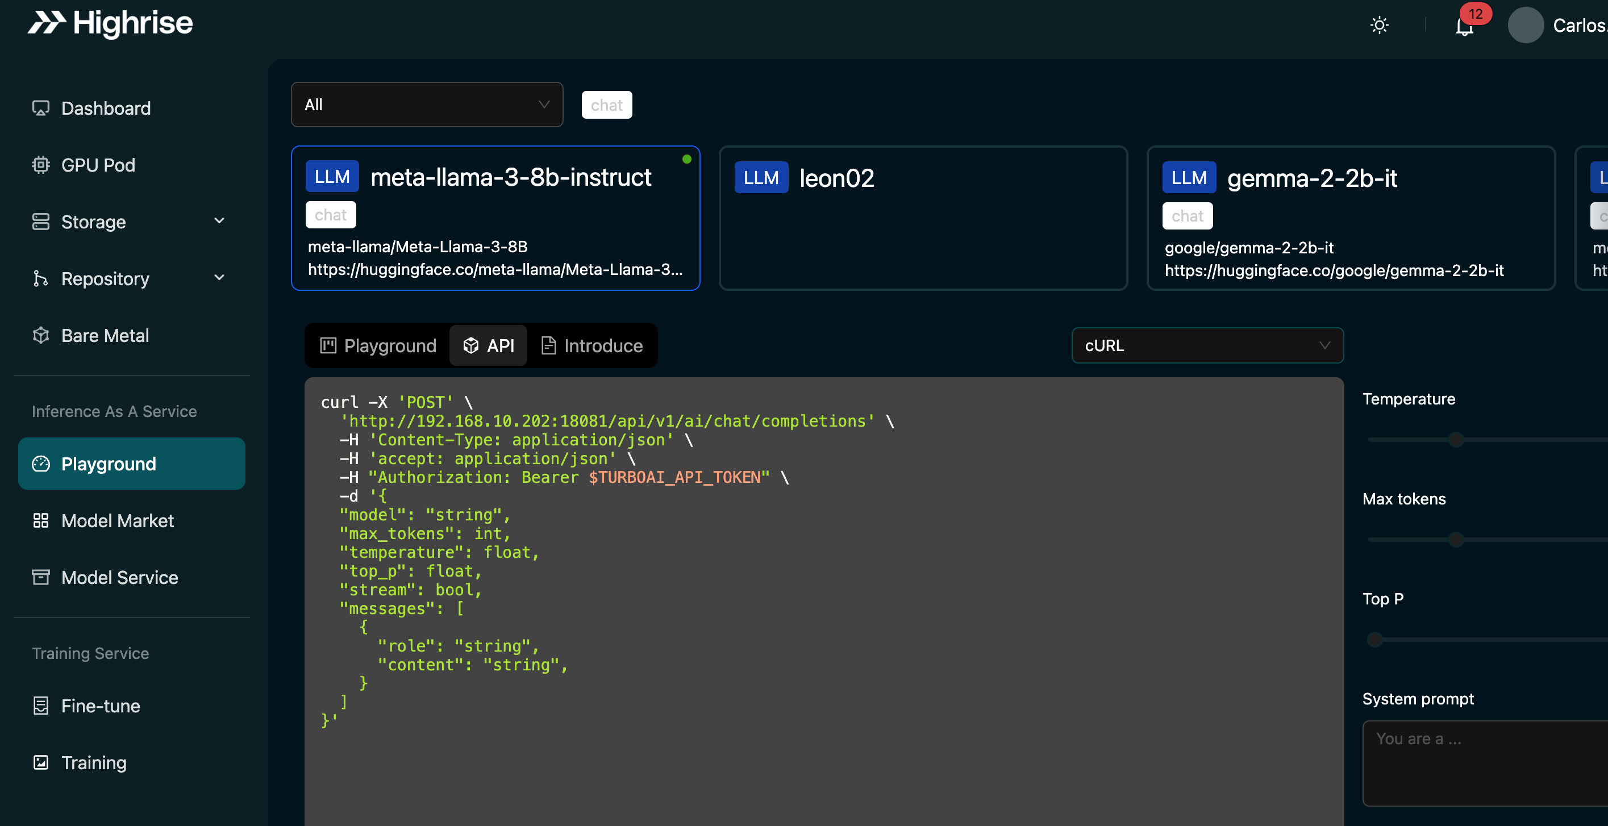Switch to the Playground tab
The height and width of the screenshot is (826, 1608).
378,345
